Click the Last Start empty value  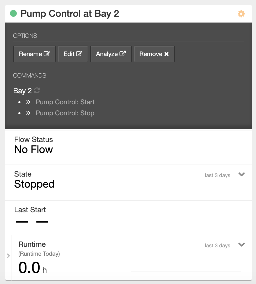point(32,222)
